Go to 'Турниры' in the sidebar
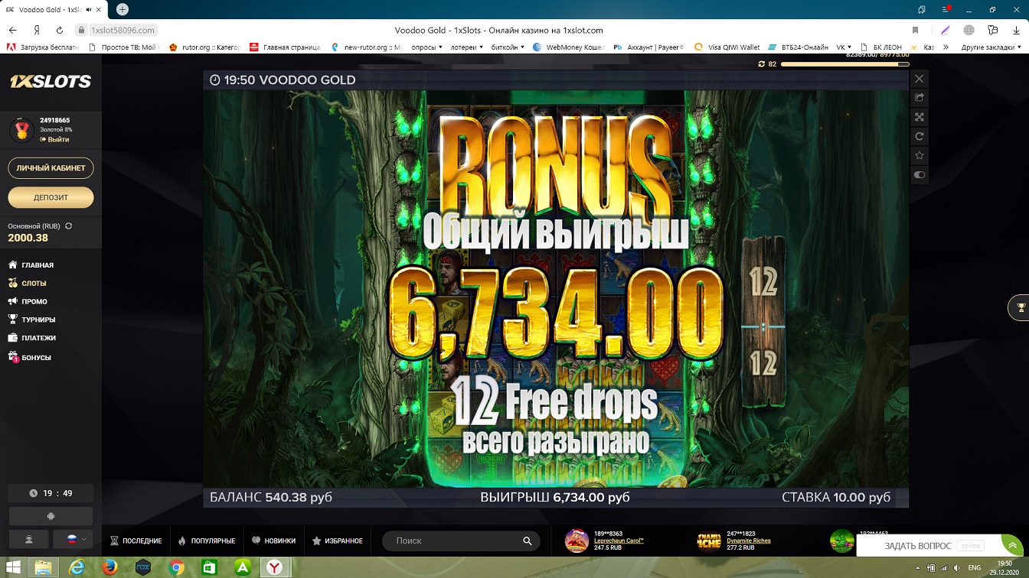 38,320
